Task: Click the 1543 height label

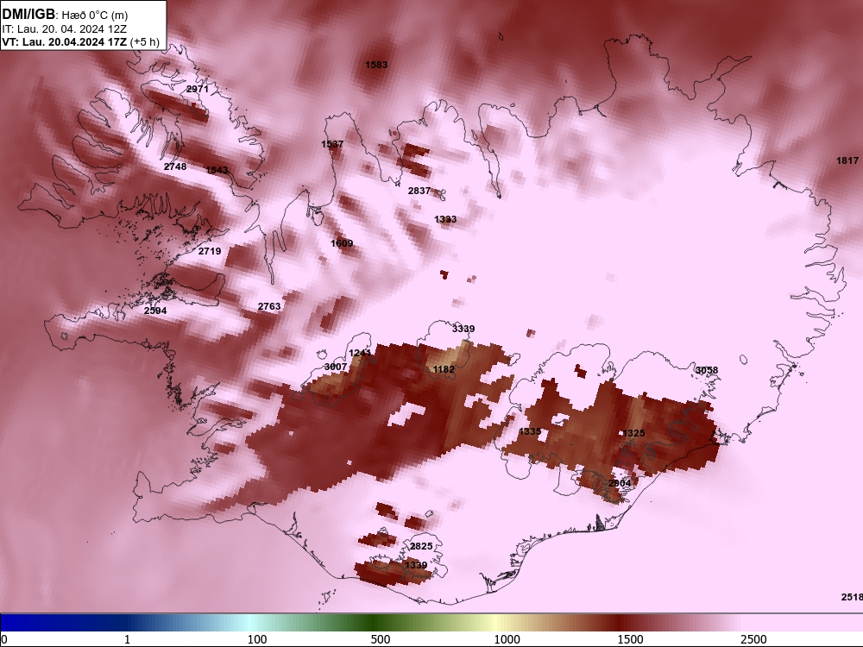Action: 217,170
